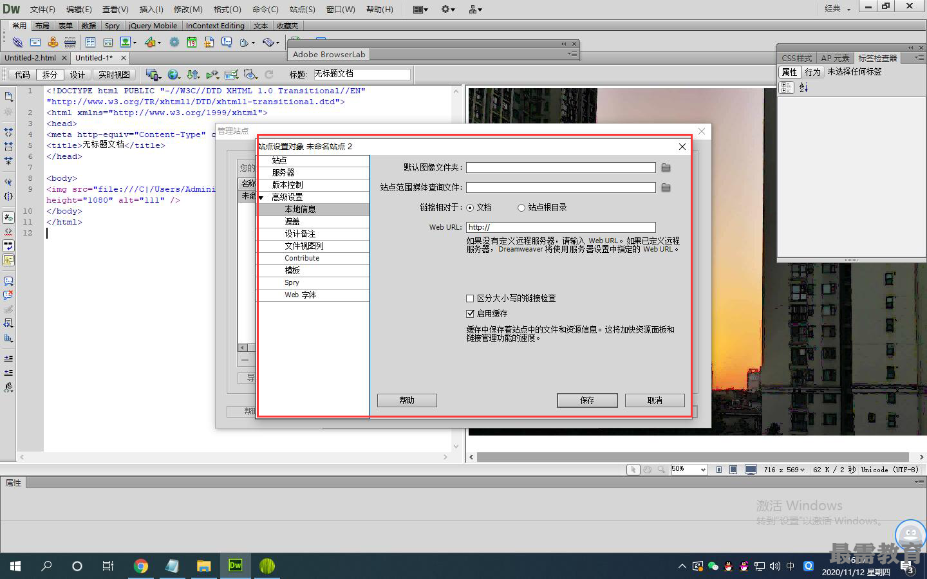Click 帮助 button in site setup dialog
This screenshot has width=927, height=579.
[x=407, y=400]
